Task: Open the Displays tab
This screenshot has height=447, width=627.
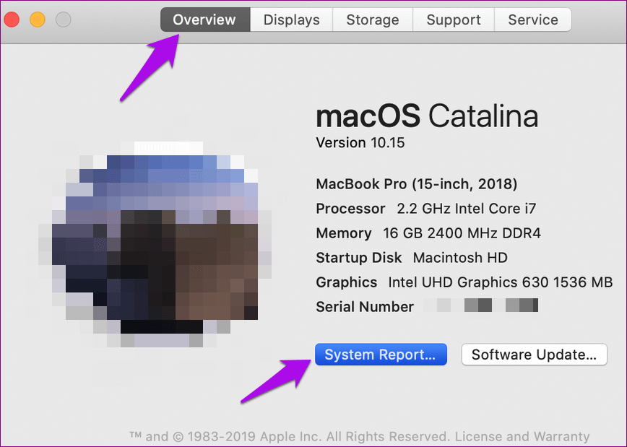Action: click(x=291, y=19)
